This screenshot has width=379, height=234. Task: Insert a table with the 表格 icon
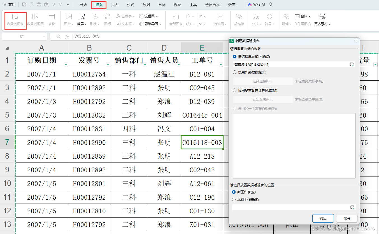coord(52,17)
